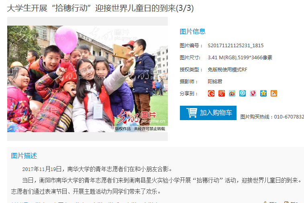Click the purchase hotline 010 number
Screen dimensions: 304x203
[289, 117]
